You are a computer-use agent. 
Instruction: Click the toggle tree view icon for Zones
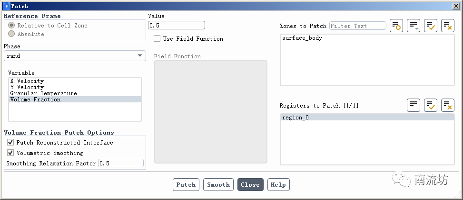coord(396,26)
